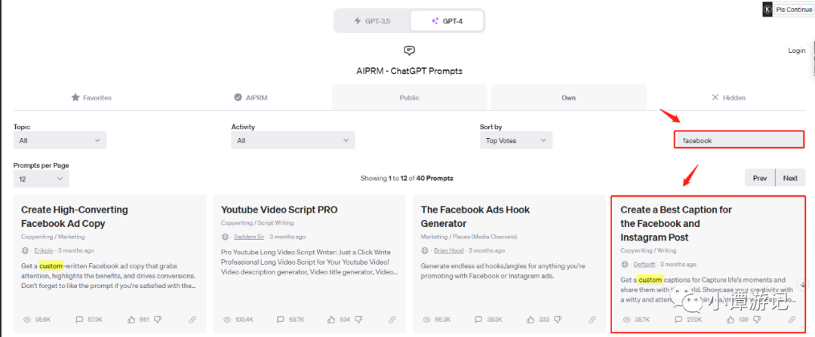Open the AIPRM verified tab
Screen dimensions: 815x337
pos(251,97)
